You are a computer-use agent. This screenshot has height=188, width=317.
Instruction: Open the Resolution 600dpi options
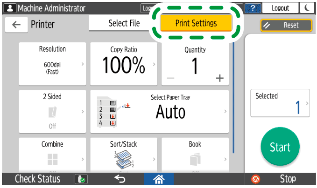pos(52,64)
